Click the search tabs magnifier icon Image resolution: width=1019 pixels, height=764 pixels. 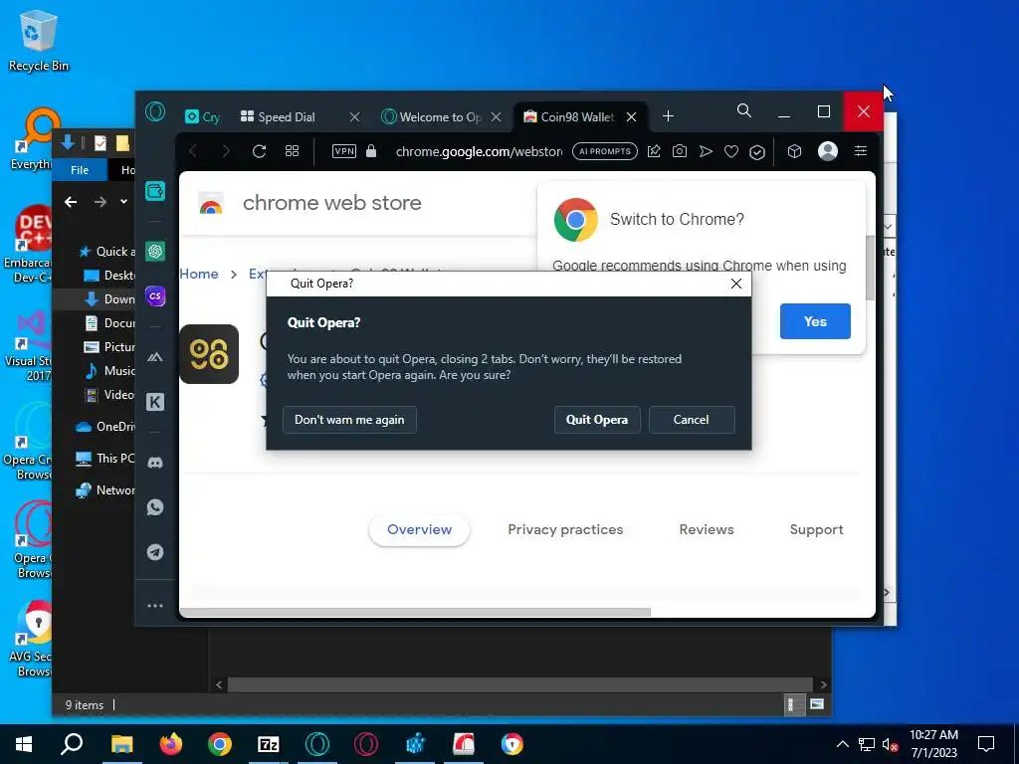744,111
